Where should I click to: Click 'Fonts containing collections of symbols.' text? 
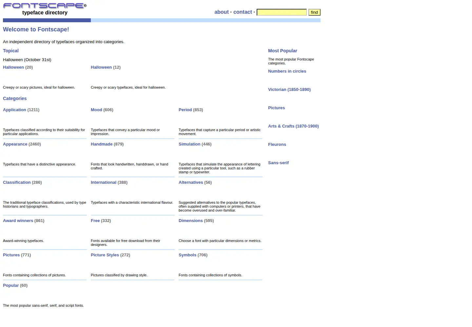coord(210,275)
